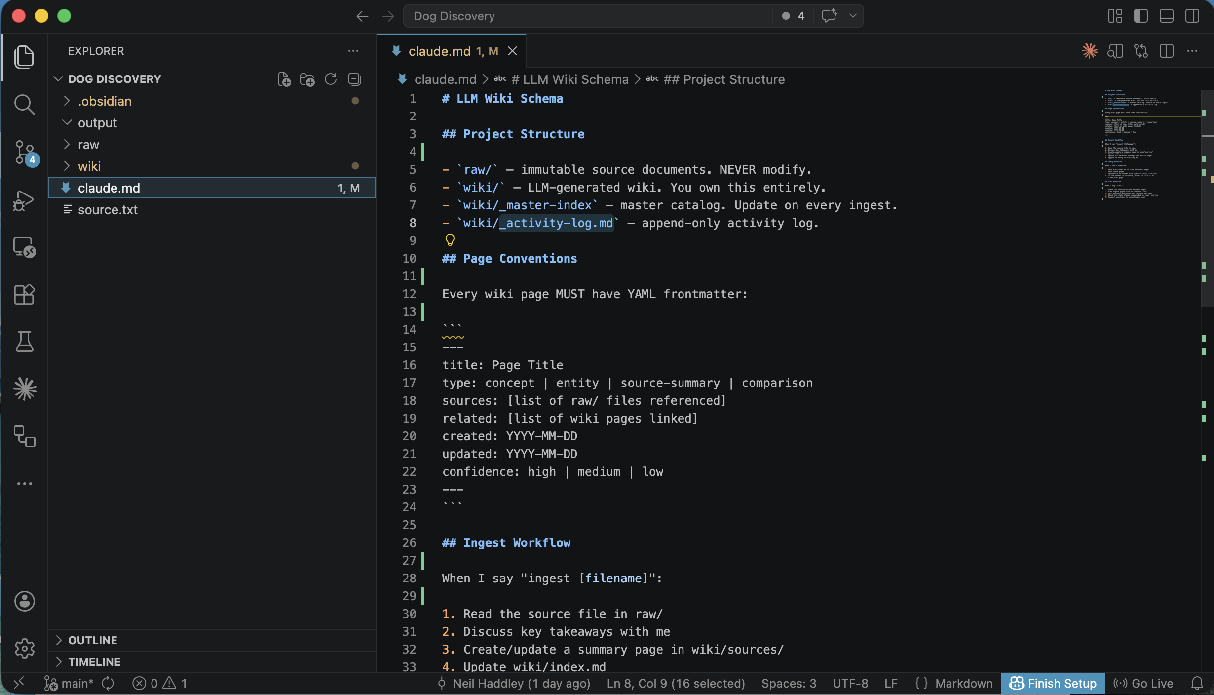Open the Manage gear menu

point(24,648)
